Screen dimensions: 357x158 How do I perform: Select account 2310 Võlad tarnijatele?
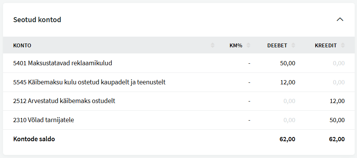[x=43, y=120]
